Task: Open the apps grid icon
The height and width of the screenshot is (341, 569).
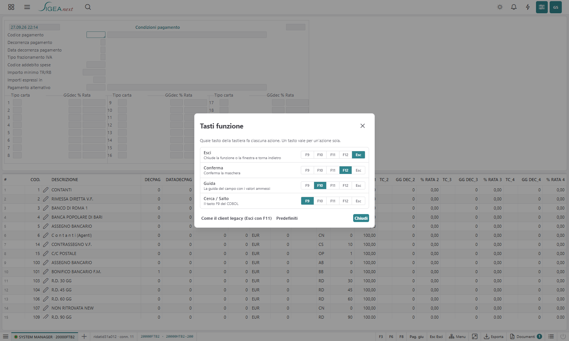Action: pyautogui.click(x=11, y=7)
